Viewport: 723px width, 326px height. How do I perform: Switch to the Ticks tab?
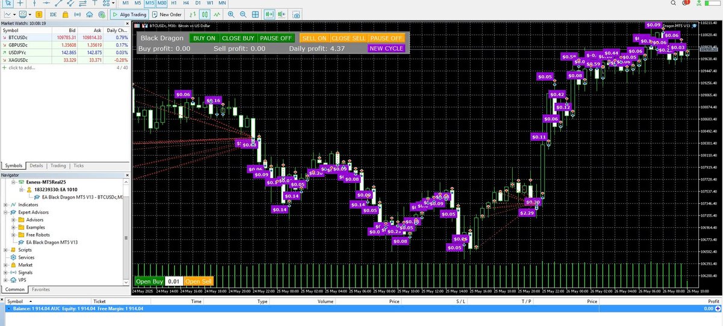click(x=79, y=165)
